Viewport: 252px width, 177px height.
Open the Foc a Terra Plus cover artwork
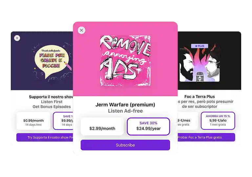click(x=199, y=62)
